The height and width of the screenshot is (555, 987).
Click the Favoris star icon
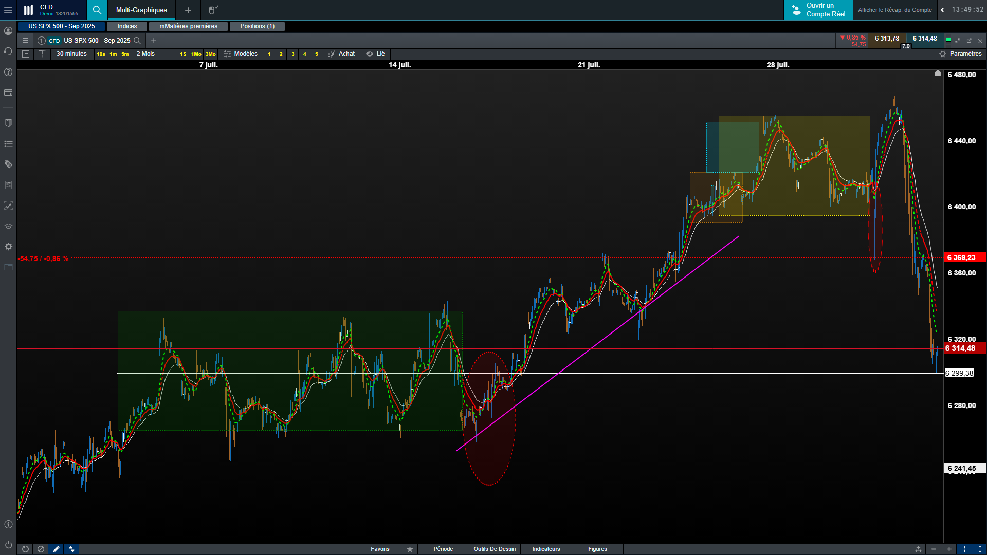point(410,549)
